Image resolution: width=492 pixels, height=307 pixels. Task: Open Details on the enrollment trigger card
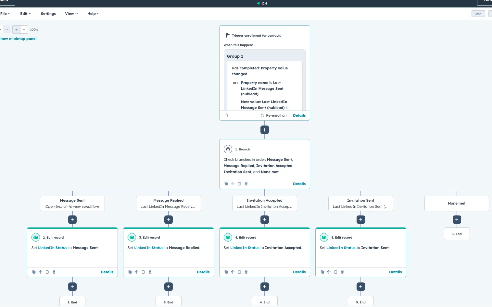tap(299, 115)
